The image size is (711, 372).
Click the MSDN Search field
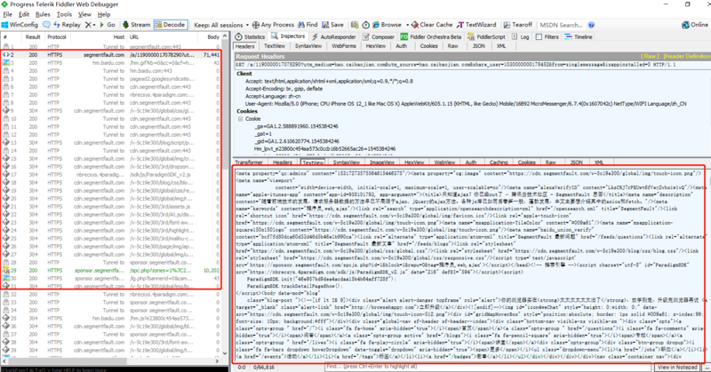coord(562,25)
